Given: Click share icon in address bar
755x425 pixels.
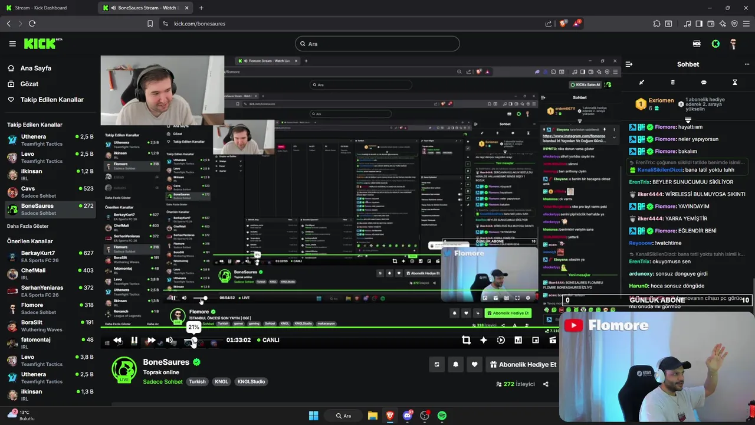Looking at the screenshot, I should pos(549,24).
